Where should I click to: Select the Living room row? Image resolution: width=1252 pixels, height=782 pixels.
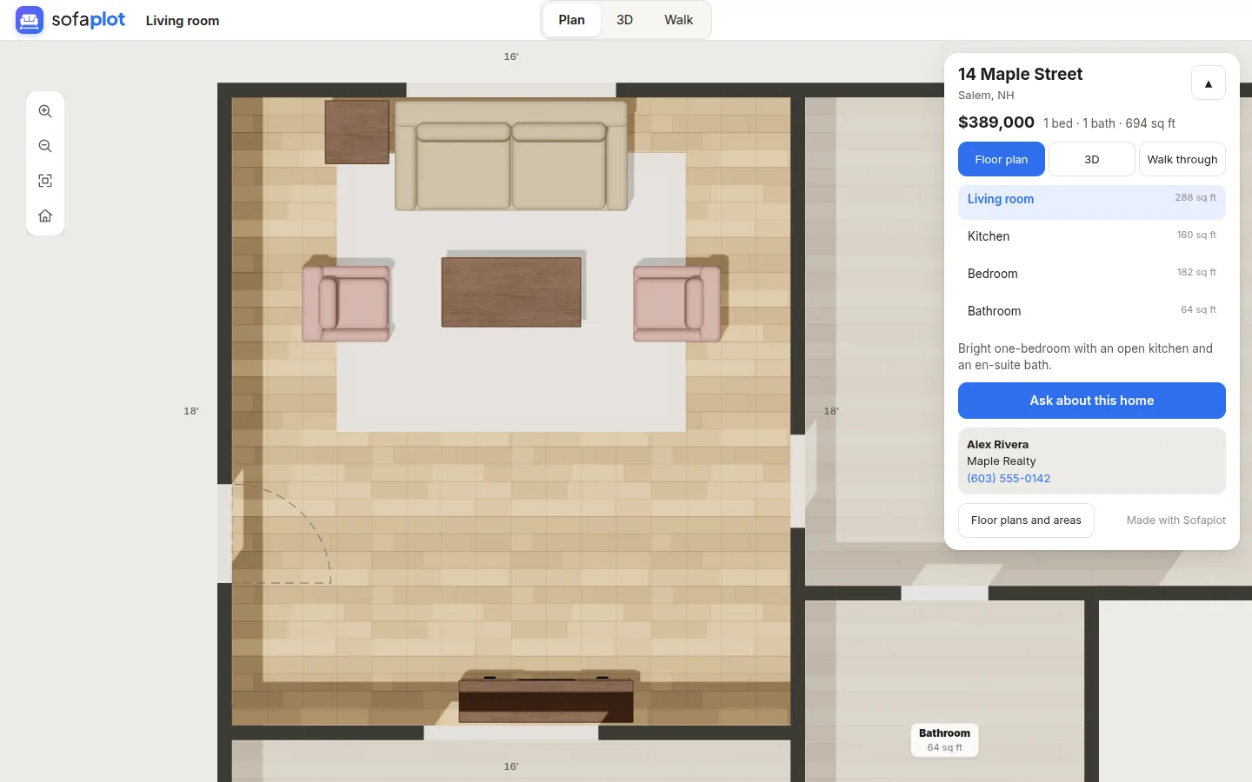tap(1091, 202)
